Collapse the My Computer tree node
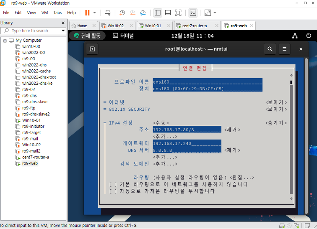 [5, 41]
